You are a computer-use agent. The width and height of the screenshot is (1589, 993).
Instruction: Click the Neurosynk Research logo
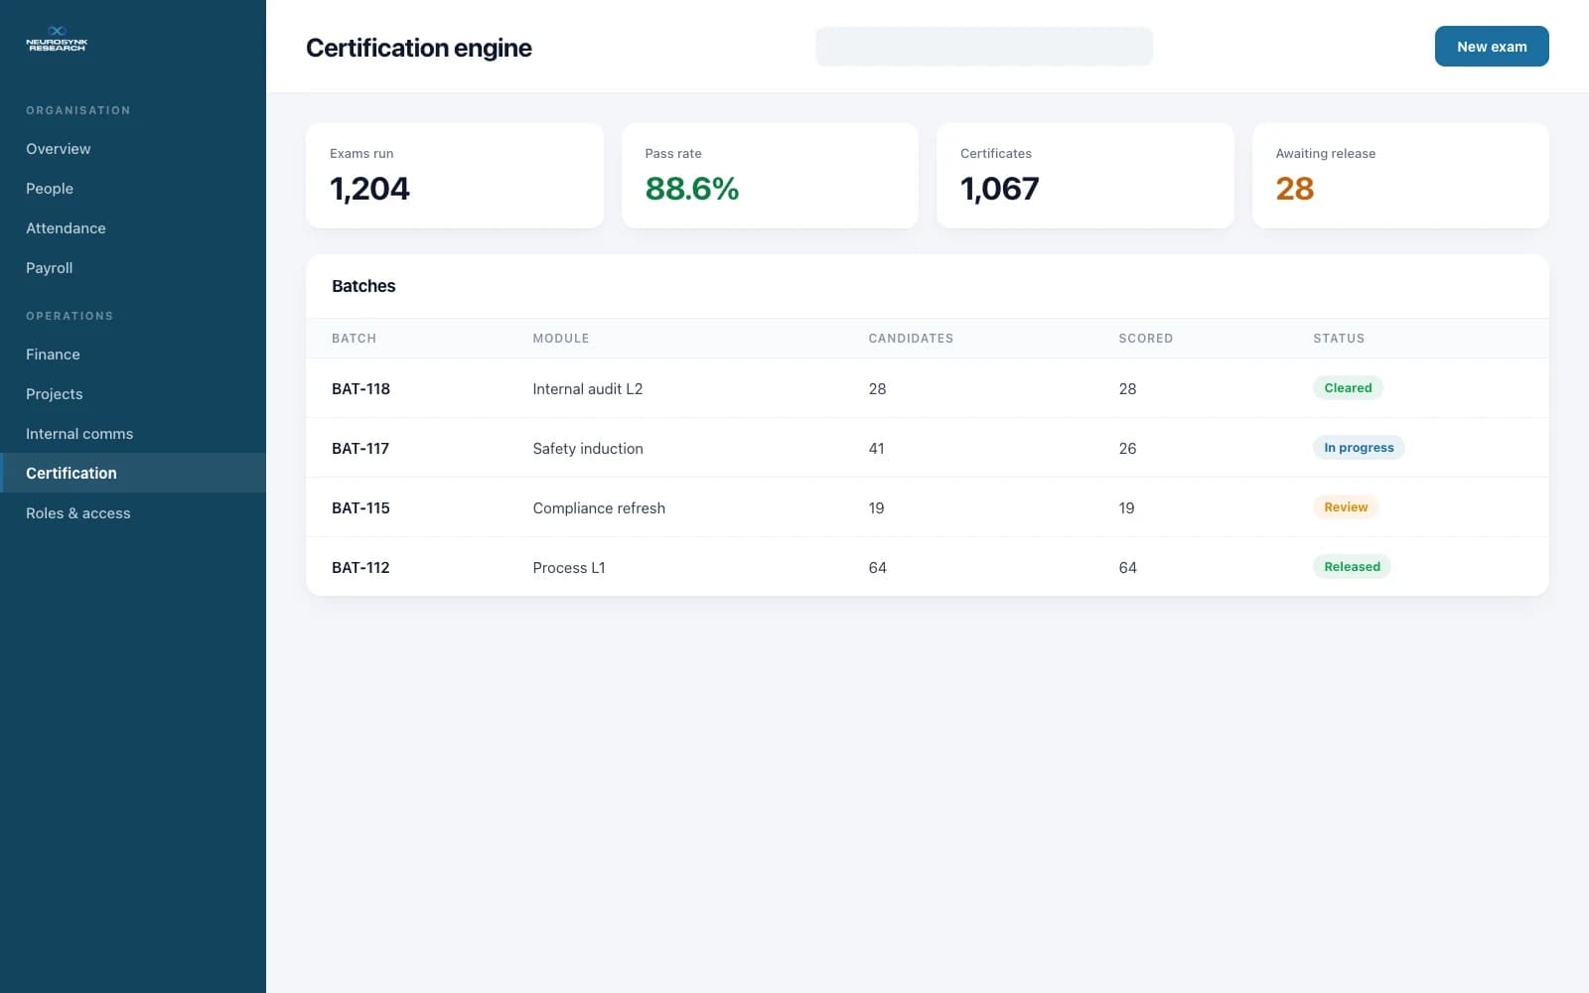(x=57, y=39)
